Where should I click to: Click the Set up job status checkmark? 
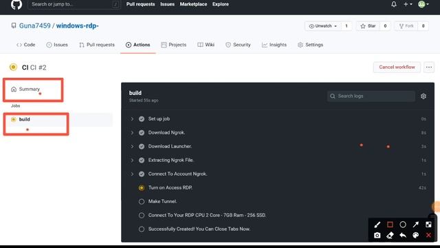pos(142,119)
